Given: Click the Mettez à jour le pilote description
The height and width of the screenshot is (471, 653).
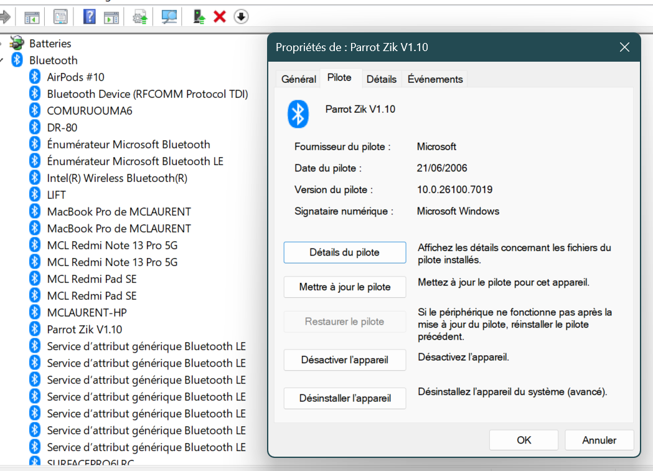Looking at the screenshot, I should click(504, 283).
